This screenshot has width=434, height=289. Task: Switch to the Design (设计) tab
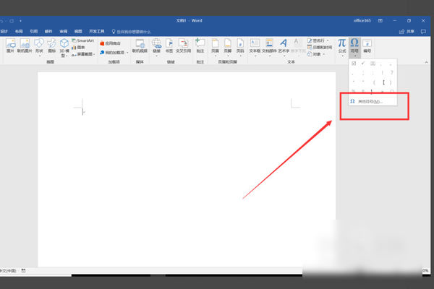click(4, 31)
